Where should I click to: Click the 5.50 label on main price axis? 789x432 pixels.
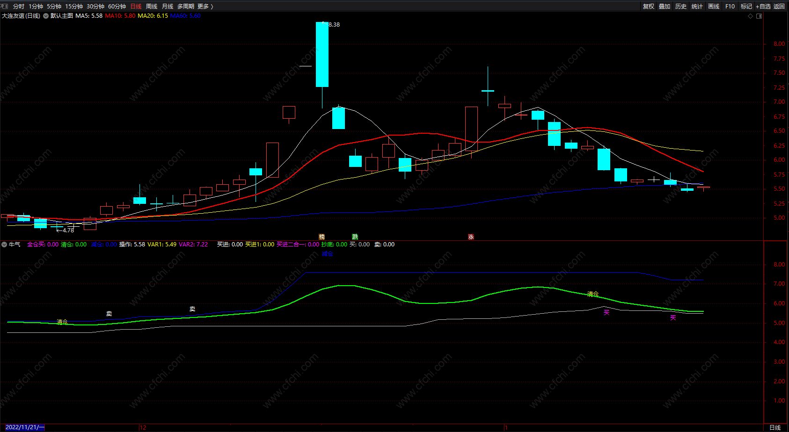(x=779, y=189)
